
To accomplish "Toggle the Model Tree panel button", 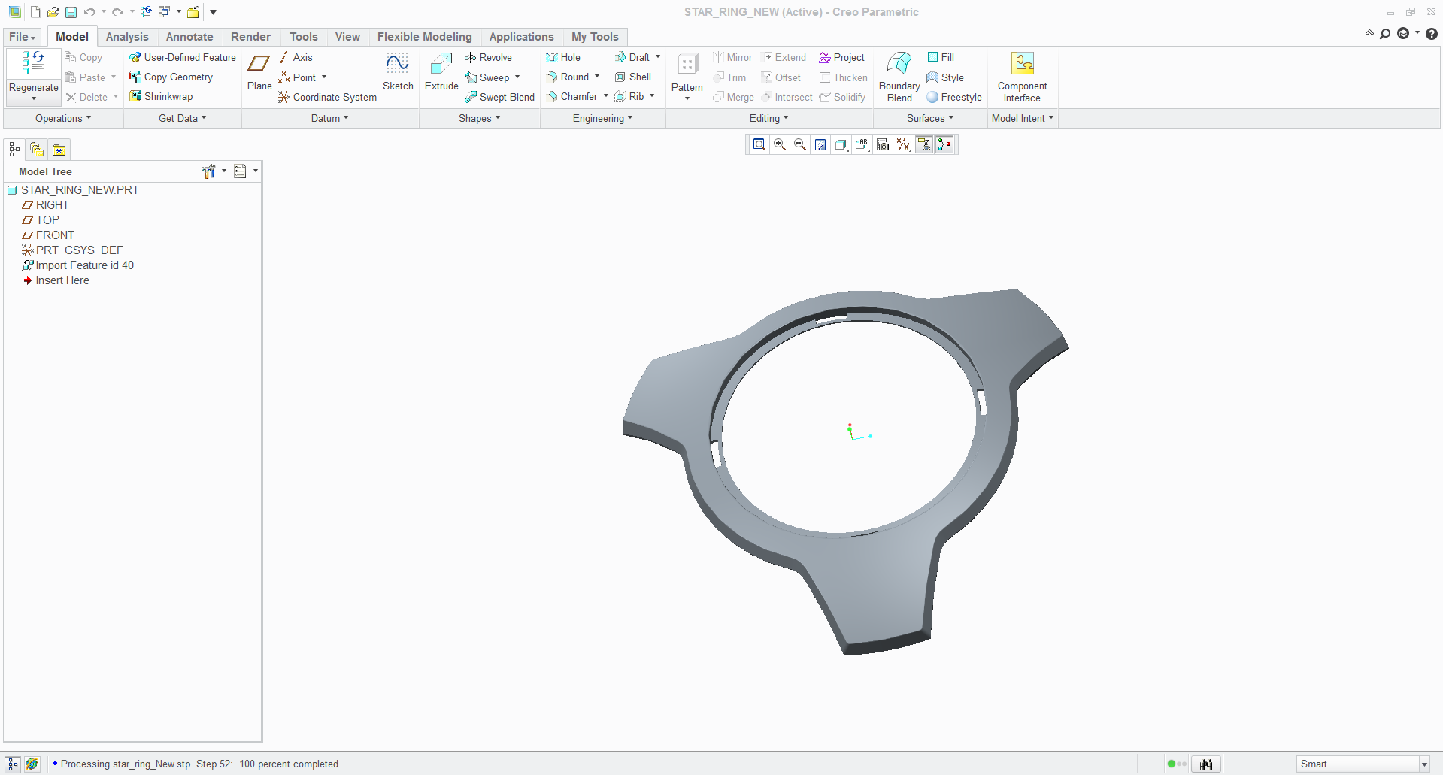I will (14, 150).
